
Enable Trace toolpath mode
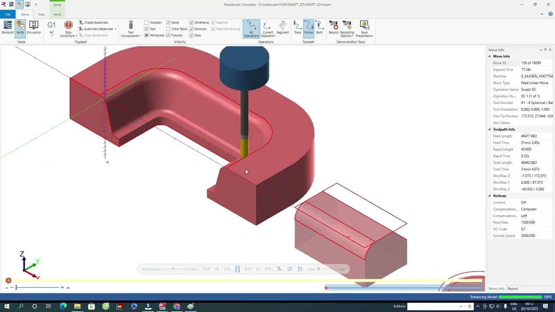[297, 28]
